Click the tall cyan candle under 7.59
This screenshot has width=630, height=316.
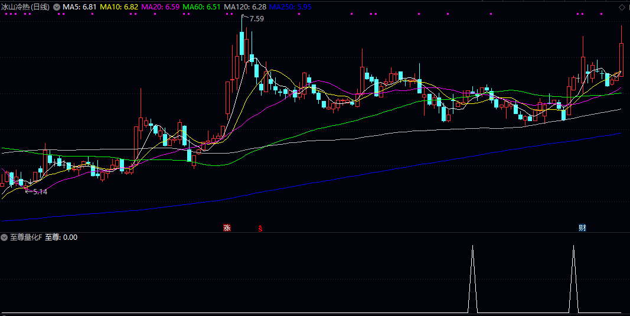pos(242,44)
